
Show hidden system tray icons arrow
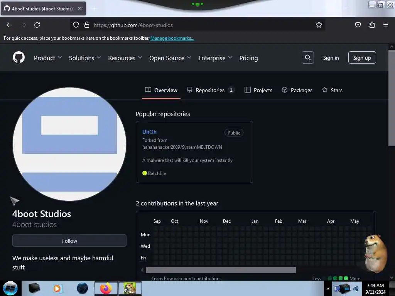(328, 289)
